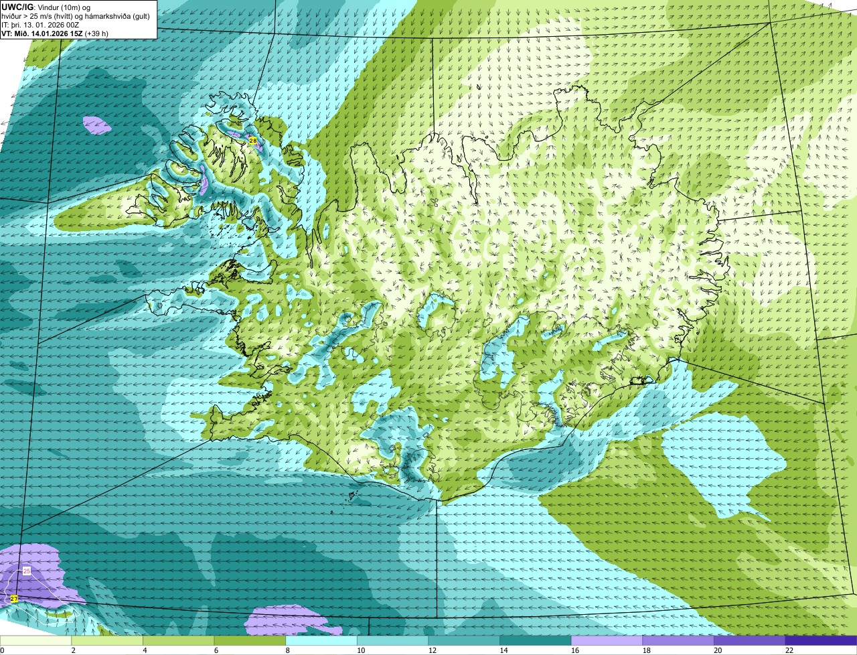The image size is (857, 655).
Task: Click the 14–16 m/s dark teal legend swatch
Action: coord(536,640)
